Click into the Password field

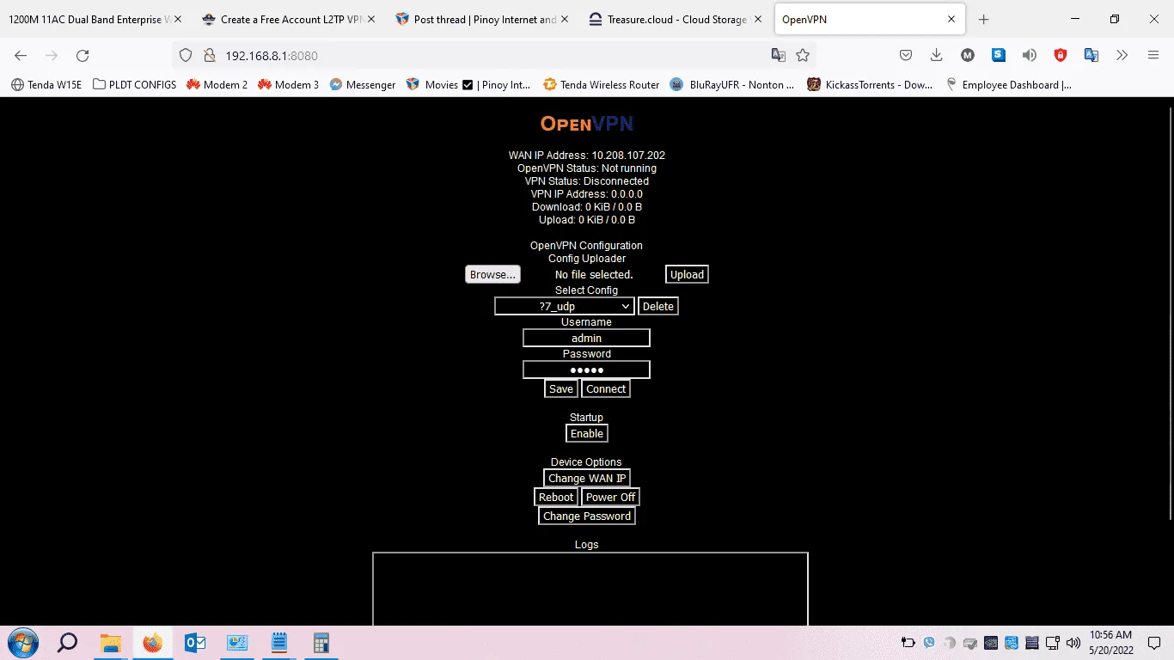586,370
